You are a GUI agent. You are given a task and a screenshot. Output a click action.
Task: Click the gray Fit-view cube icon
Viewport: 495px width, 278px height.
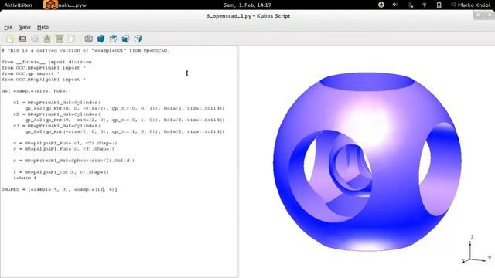pyautogui.click(x=89, y=39)
